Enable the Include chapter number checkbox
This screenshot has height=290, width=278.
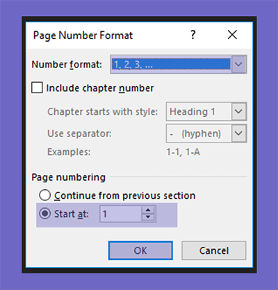point(37,88)
